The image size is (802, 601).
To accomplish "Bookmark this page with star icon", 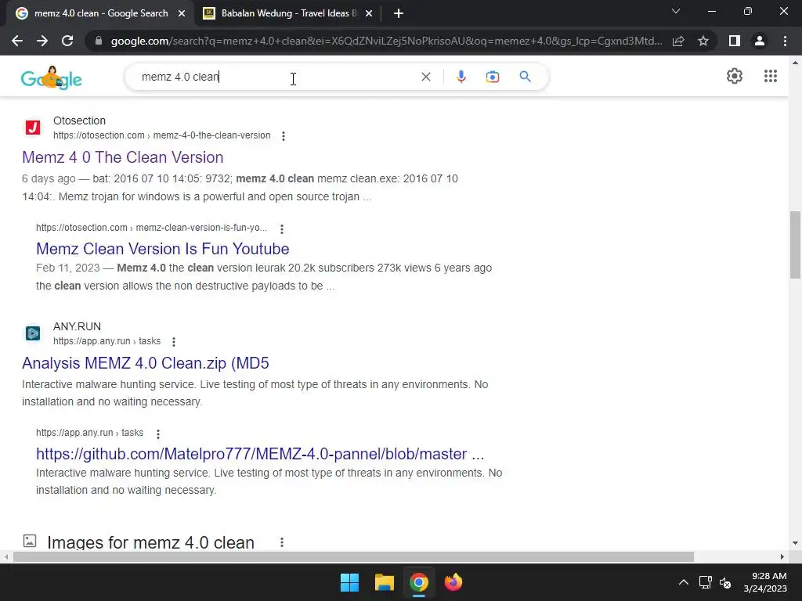I will (703, 41).
